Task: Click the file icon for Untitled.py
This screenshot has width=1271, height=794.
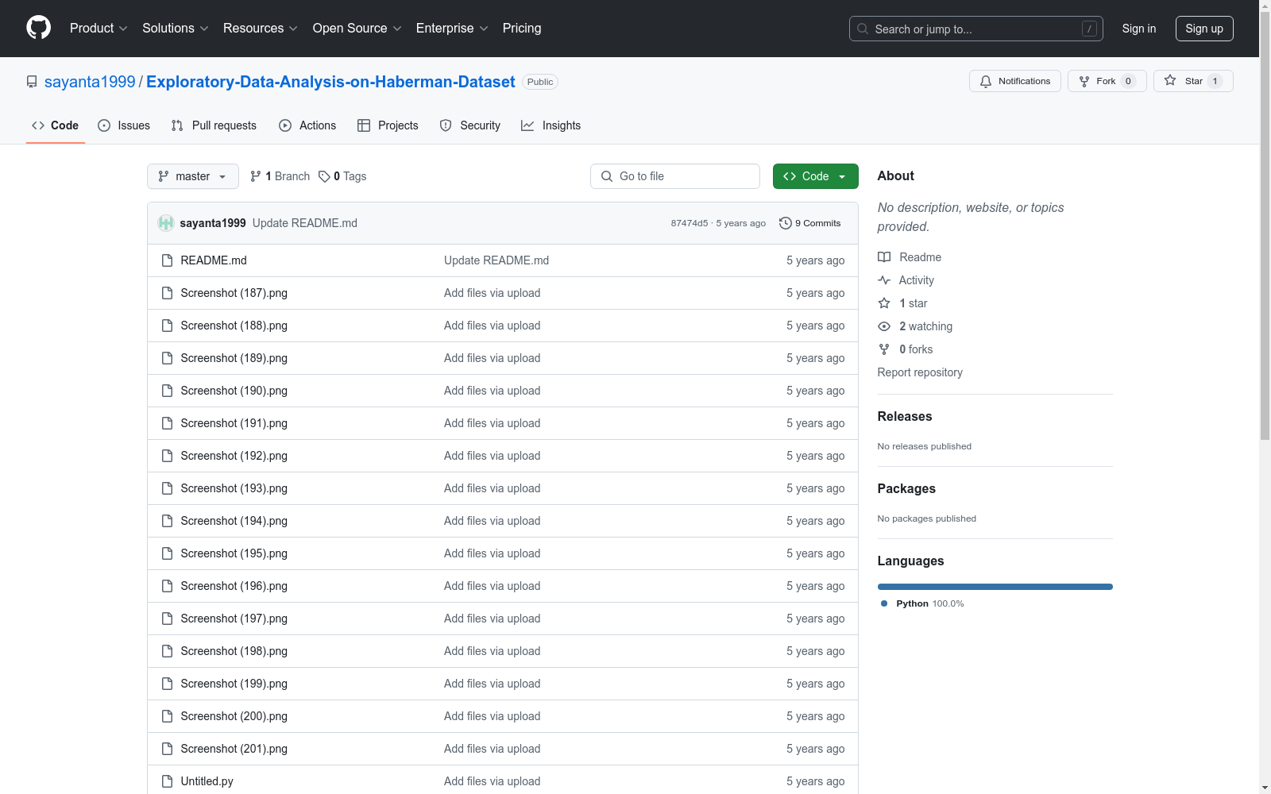Action: (x=167, y=781)
